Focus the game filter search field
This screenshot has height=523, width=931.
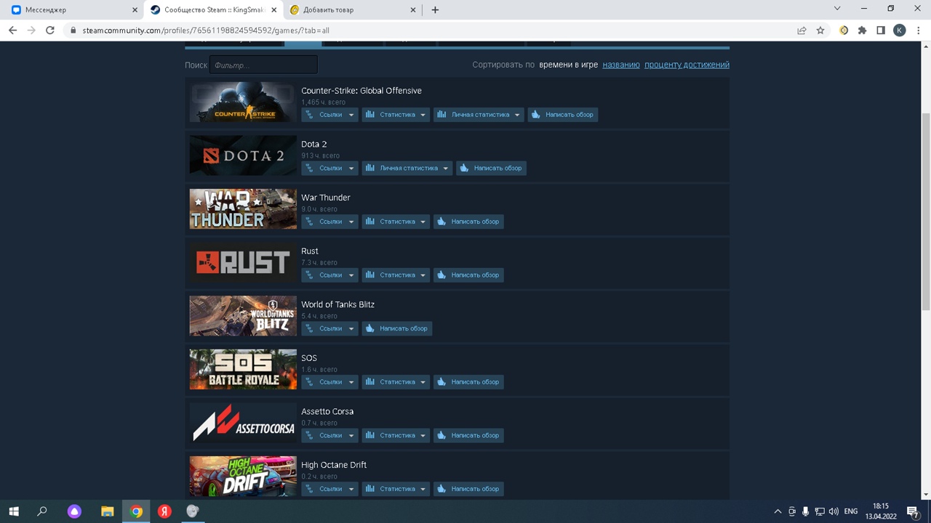click(263, 65)
